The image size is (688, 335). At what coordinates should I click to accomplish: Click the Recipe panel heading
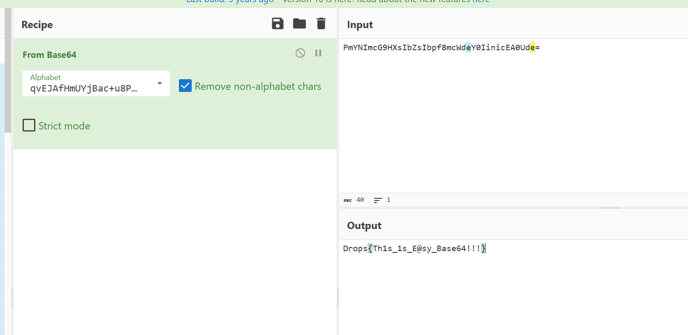[37, 25]
